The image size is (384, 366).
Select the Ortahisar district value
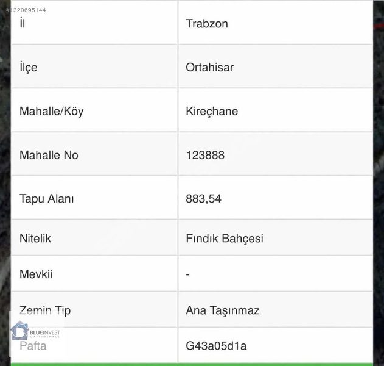[x=209, y=68]
